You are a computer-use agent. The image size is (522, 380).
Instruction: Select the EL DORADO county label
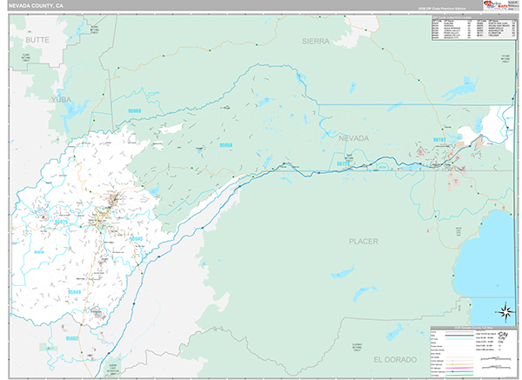point(395,360)
